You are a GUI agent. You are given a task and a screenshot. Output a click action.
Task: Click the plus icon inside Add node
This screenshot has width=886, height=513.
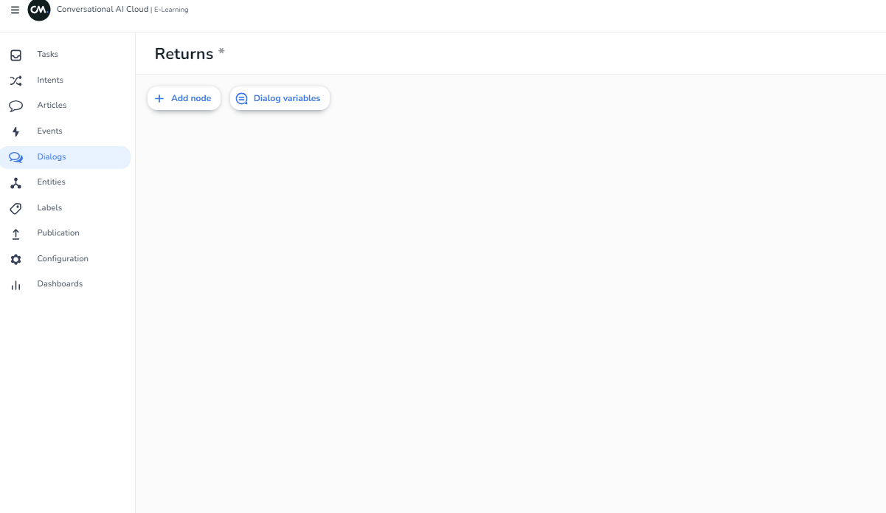coord(159,97)
